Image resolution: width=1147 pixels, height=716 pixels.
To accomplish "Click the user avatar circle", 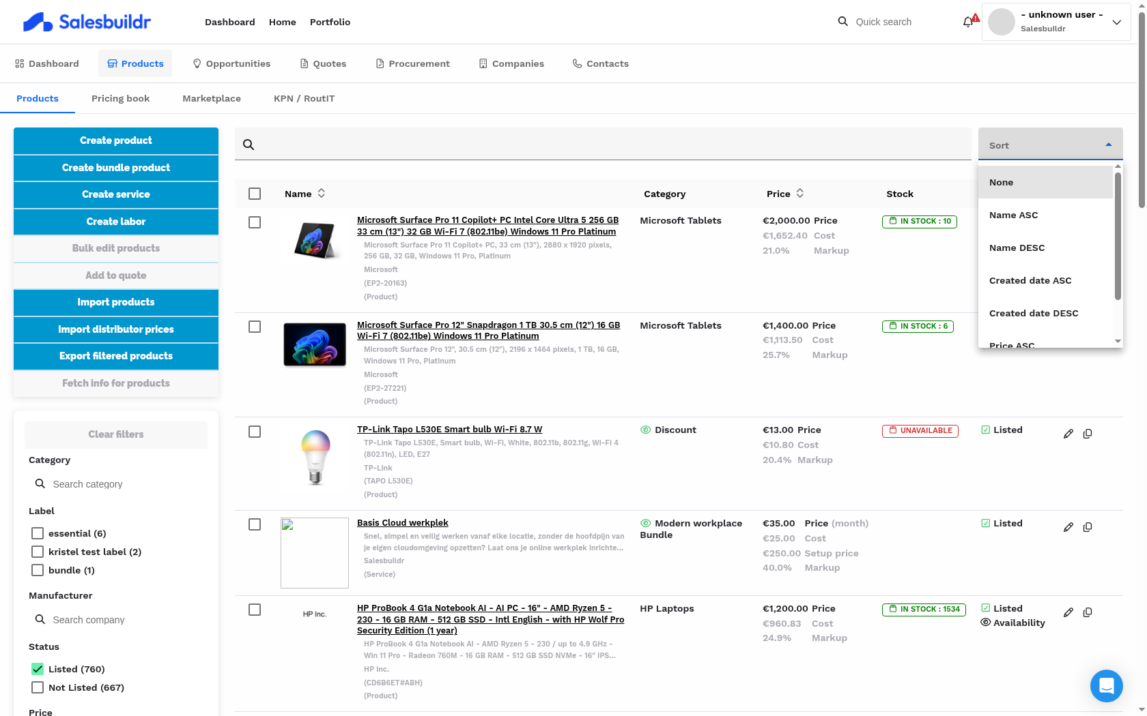I will click(x=1002, y=22).
